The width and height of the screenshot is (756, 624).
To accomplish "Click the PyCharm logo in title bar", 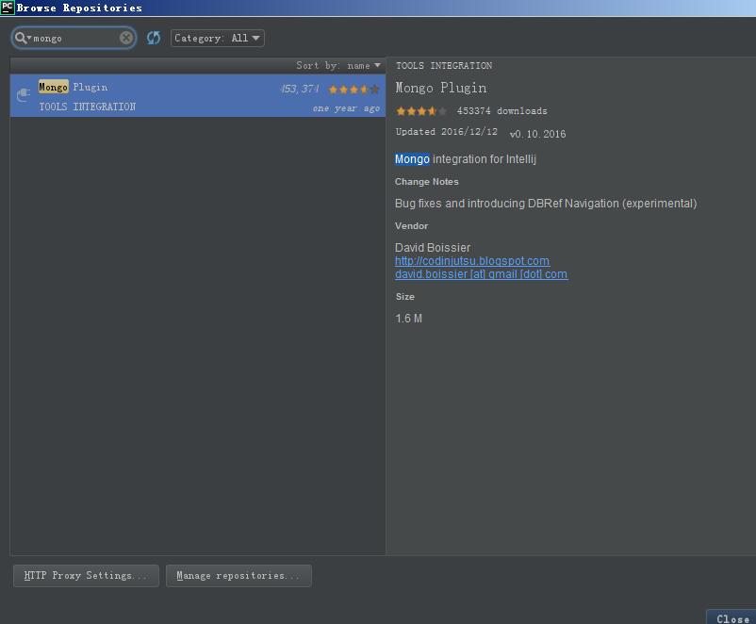I will tap(8, 8).
